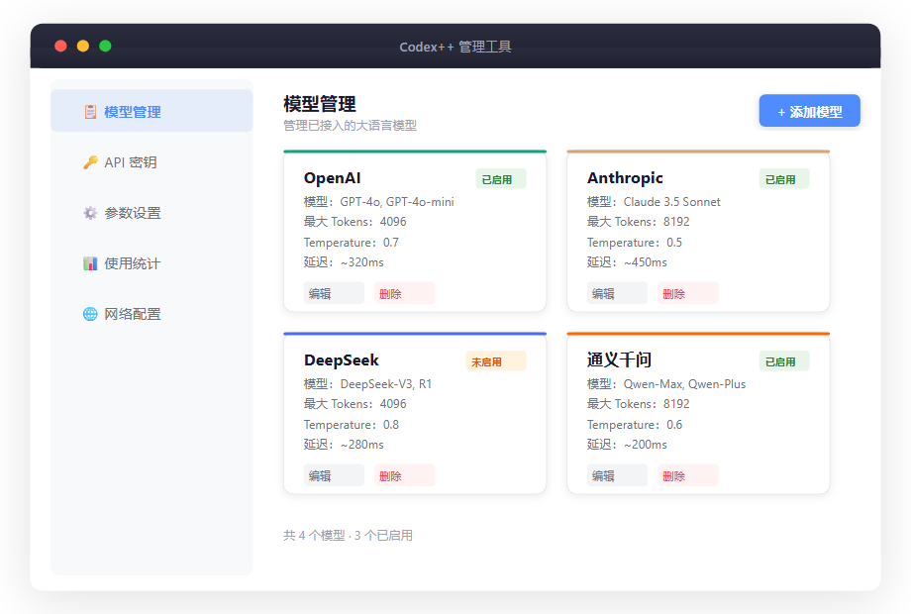This screenshot has width=911, height=614.
Task: Click 模型: Claude 3.5 Sonnet text
Action: 654,202
